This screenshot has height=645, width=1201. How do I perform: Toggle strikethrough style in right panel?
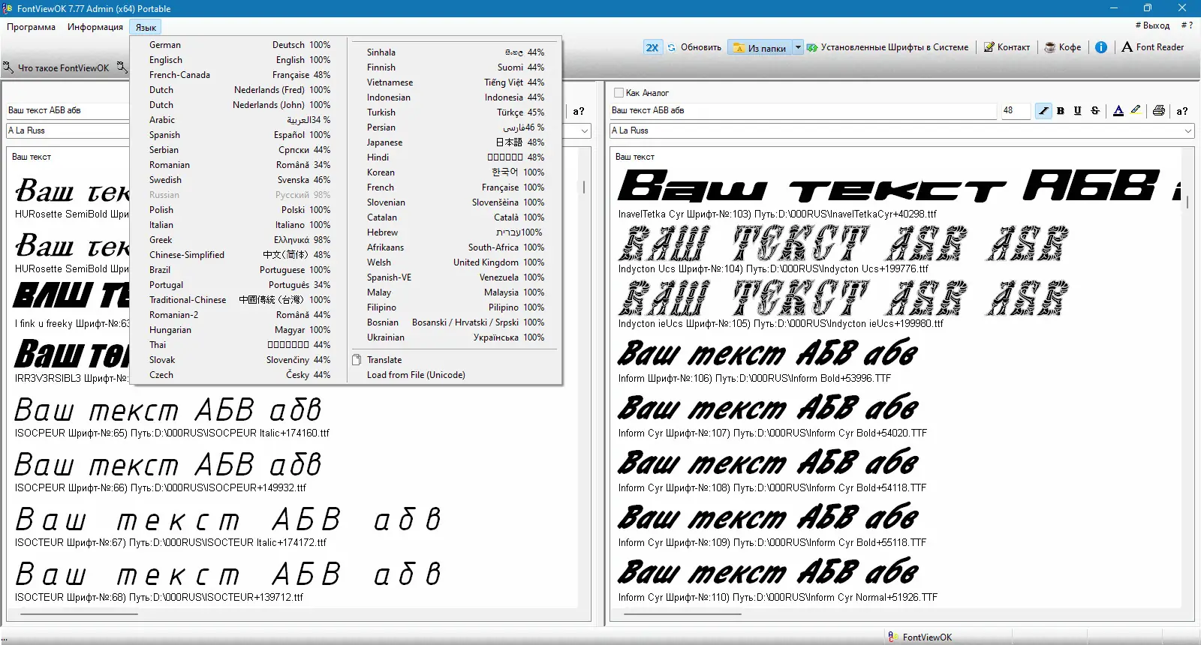click(1095, 110)
